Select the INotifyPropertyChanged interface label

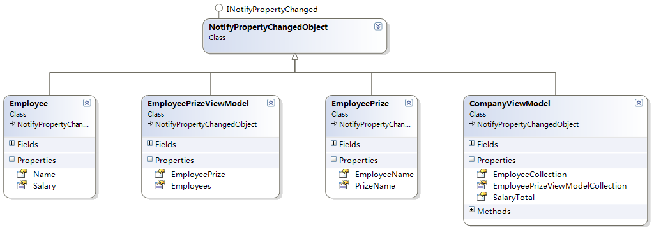(x=272, y=9)
